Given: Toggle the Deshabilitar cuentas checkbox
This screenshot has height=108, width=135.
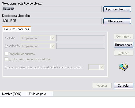Looking at the screenshot, I should click(6, 54).
